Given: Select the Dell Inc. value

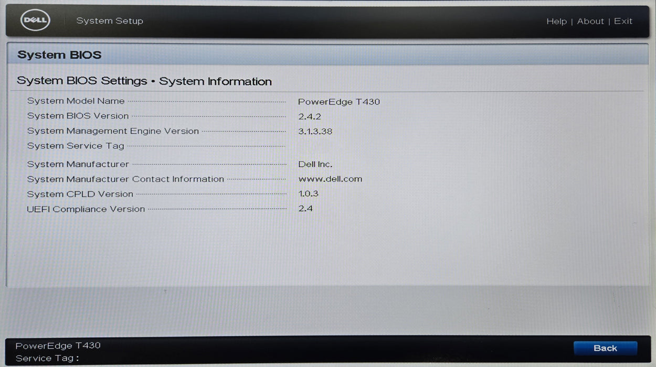Looking at the screenshot, I should coord(315,164).
